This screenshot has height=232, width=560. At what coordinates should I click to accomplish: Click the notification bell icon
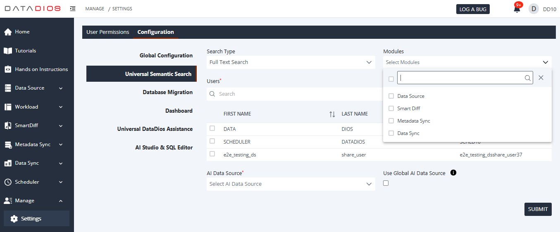(517, 9)
